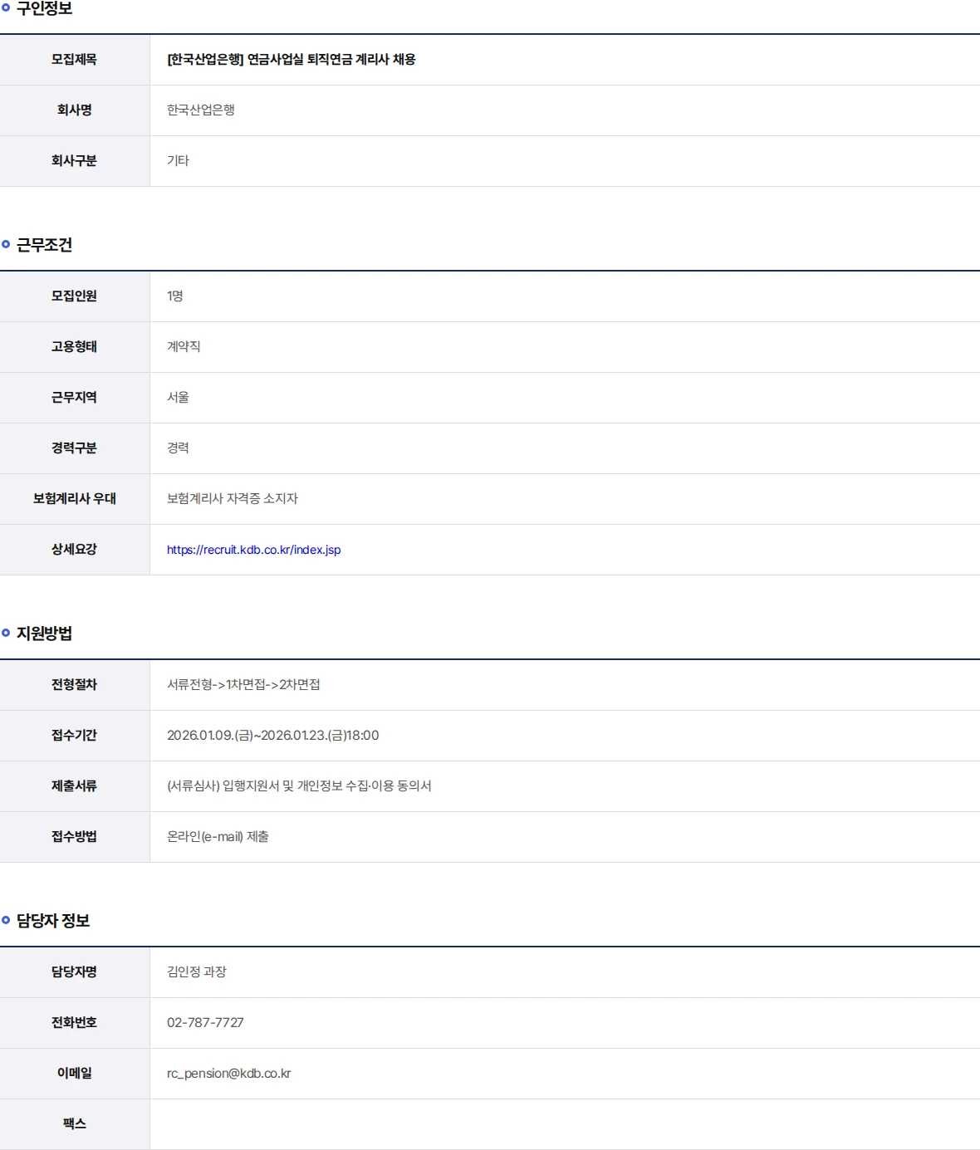
Task: Click the 모집제목 row label
Action: click(75, 60)
